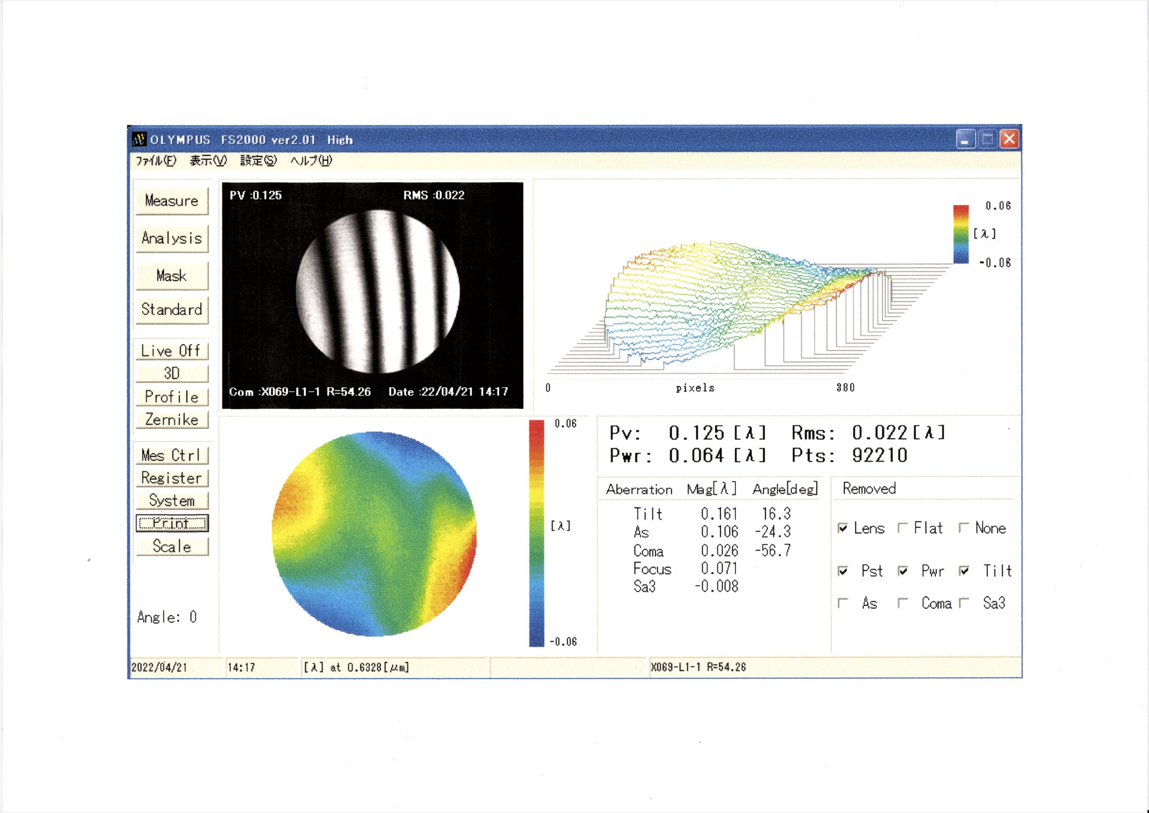Switch to the 3D view button

pyautogui.click(x=172, y=373)
